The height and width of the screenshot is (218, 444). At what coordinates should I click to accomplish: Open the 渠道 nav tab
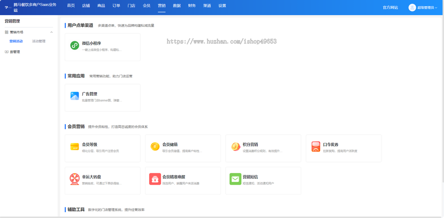coord(207,6)
